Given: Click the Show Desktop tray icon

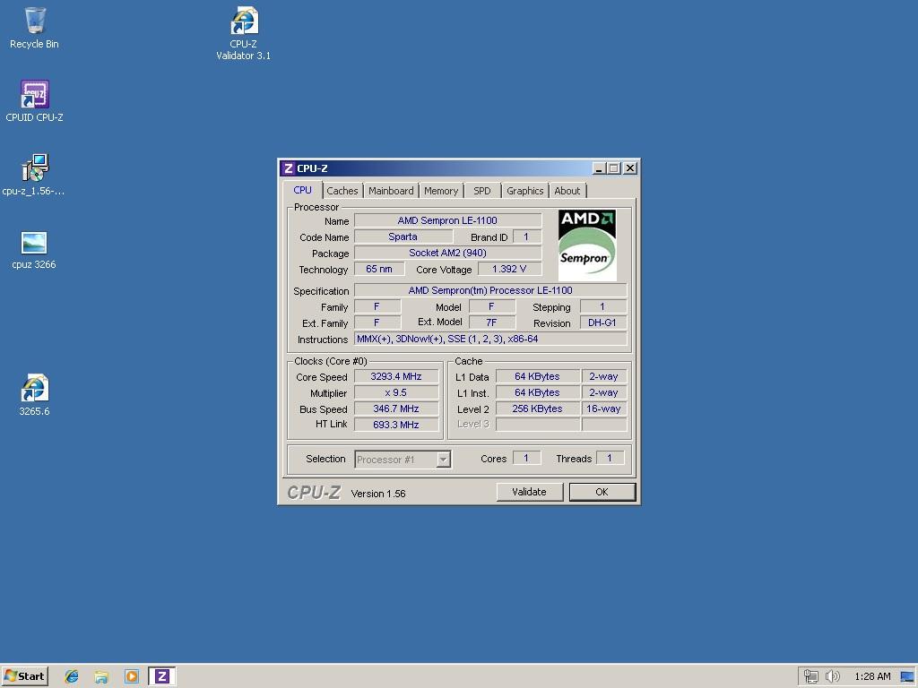Looking at the screenshot, I should tap(907, 676).
